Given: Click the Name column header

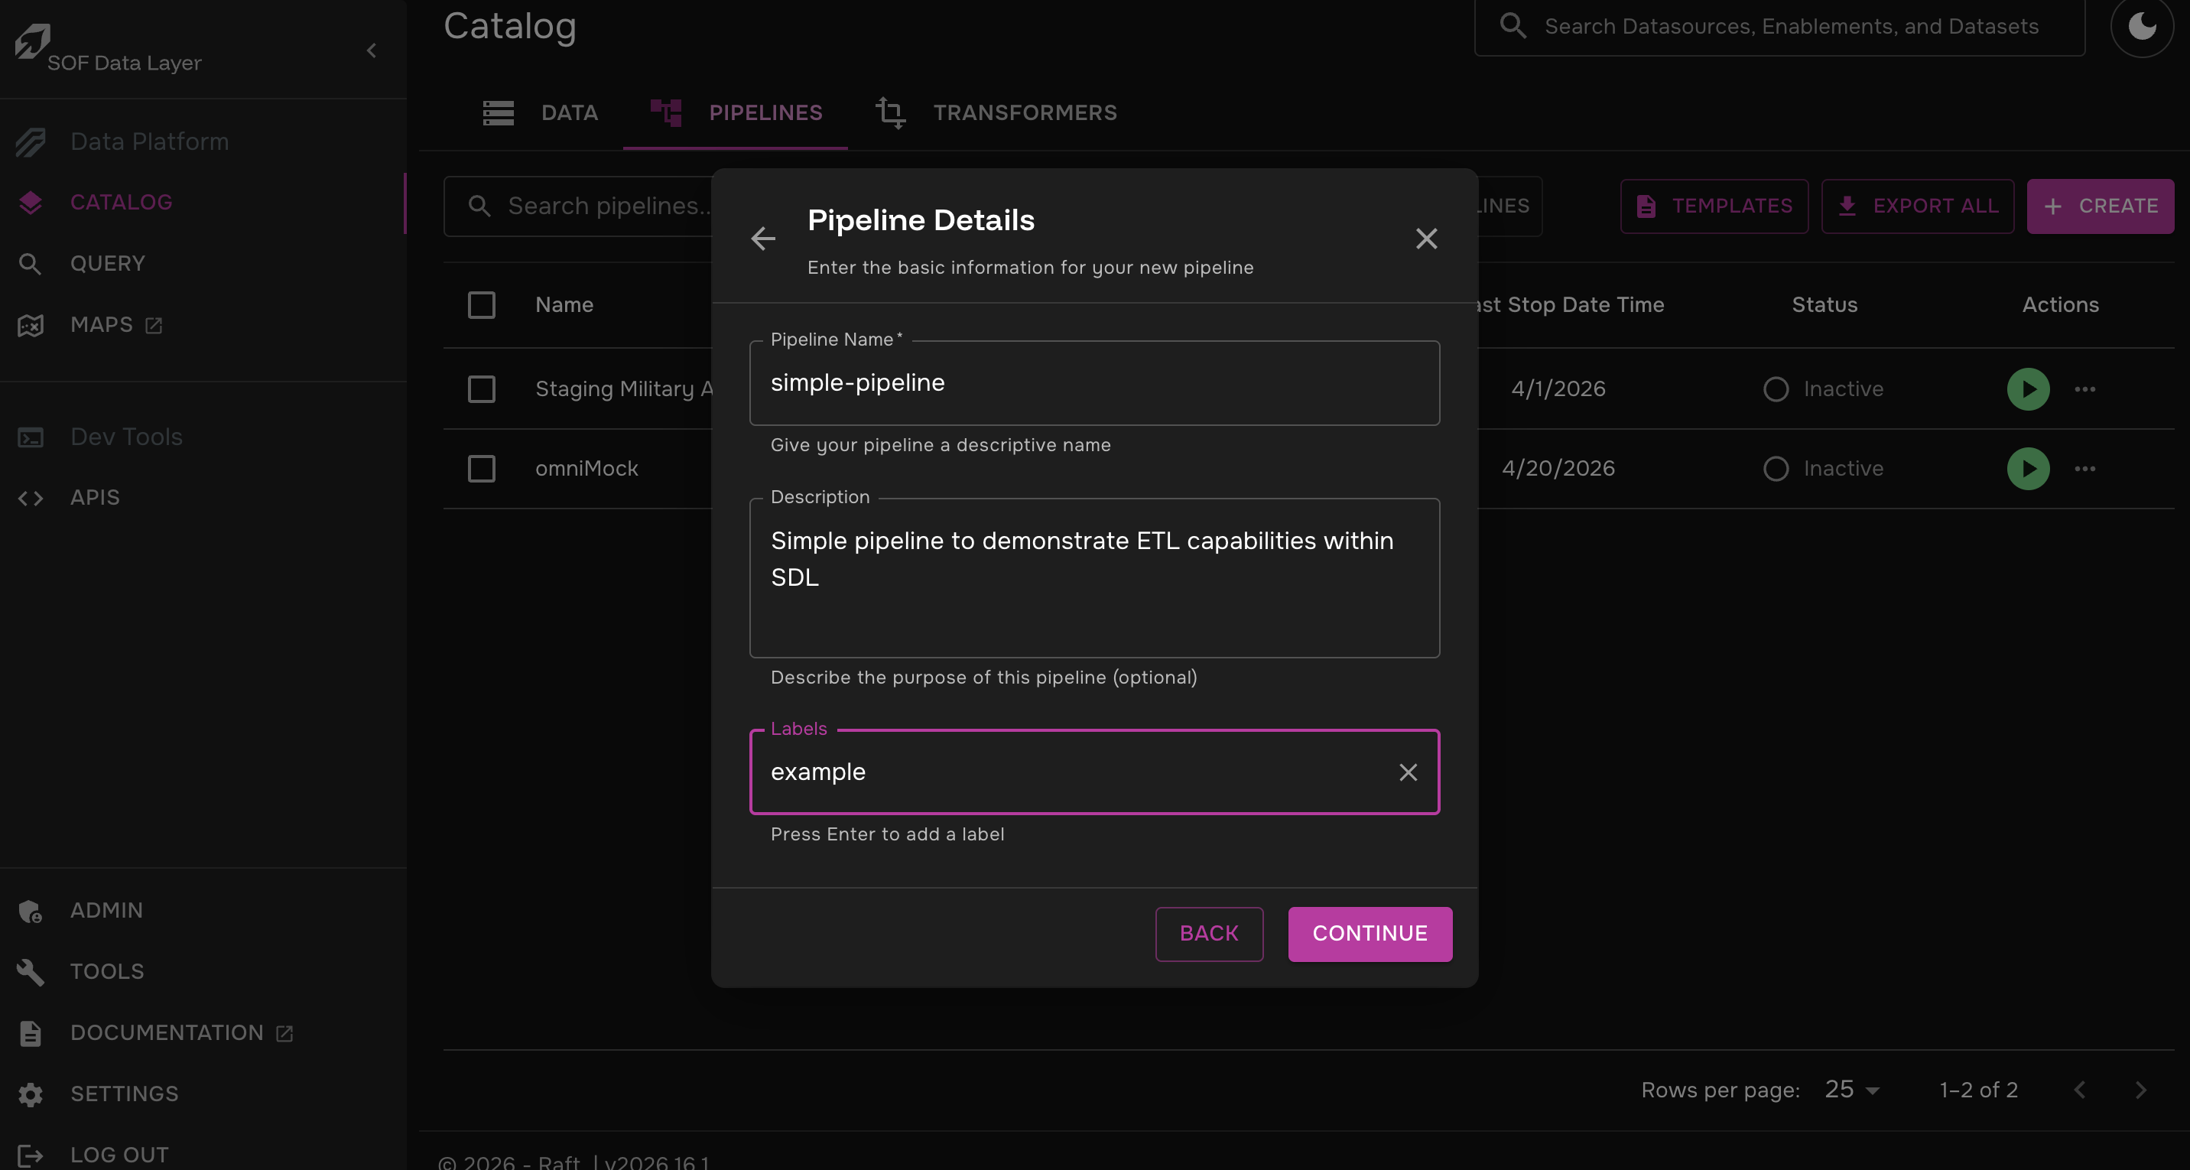Looking at the screenshot, I should [564, 305].
